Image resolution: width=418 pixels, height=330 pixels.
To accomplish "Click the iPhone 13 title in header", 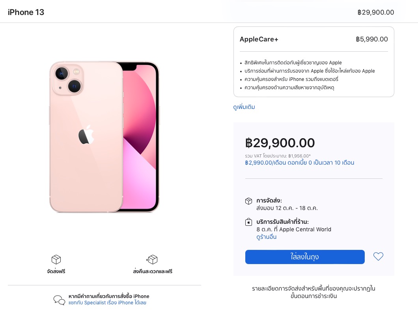I will pos(26,12).
